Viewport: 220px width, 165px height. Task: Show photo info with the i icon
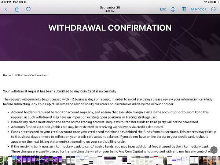pyautogui.click(x=173, y=9)
